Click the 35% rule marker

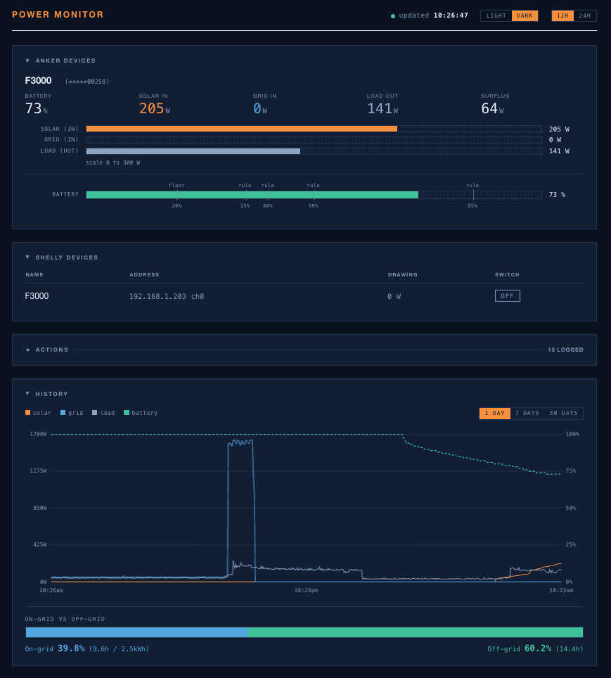[245, 195]
